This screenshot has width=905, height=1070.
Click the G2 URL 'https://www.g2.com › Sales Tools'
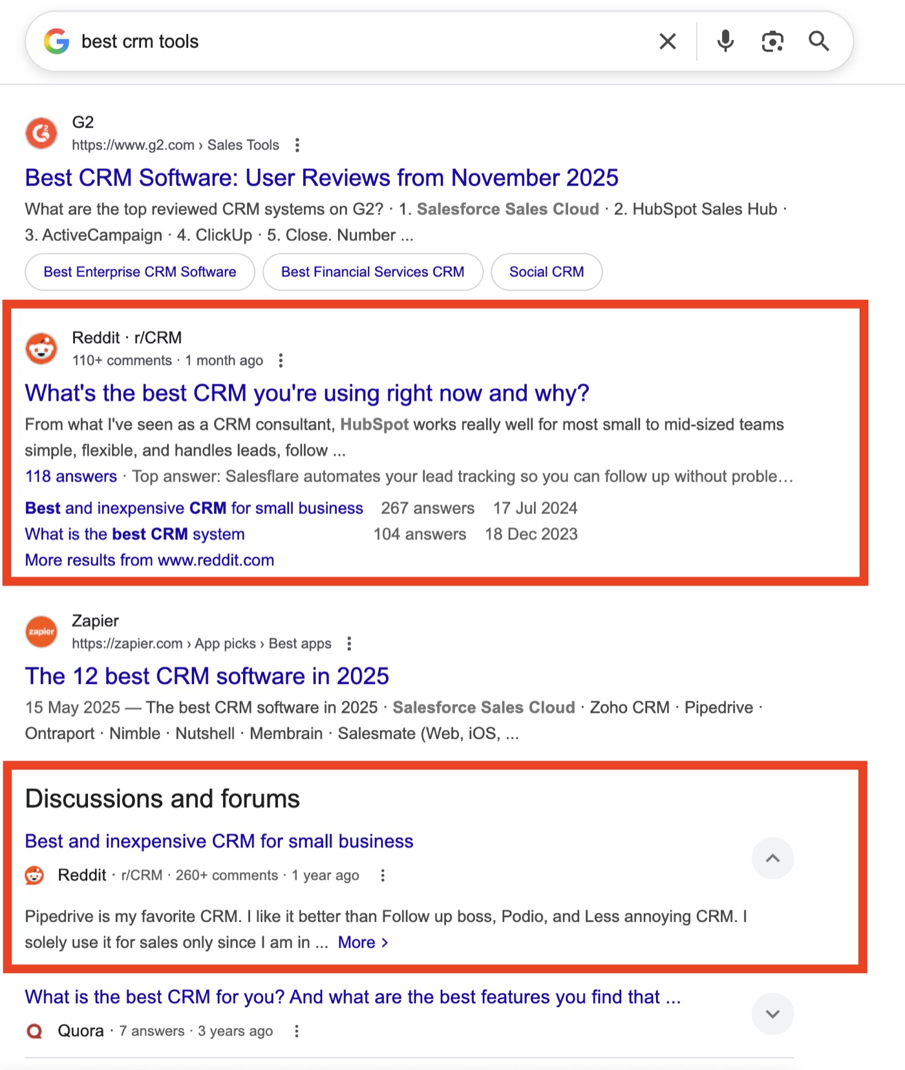175,145
